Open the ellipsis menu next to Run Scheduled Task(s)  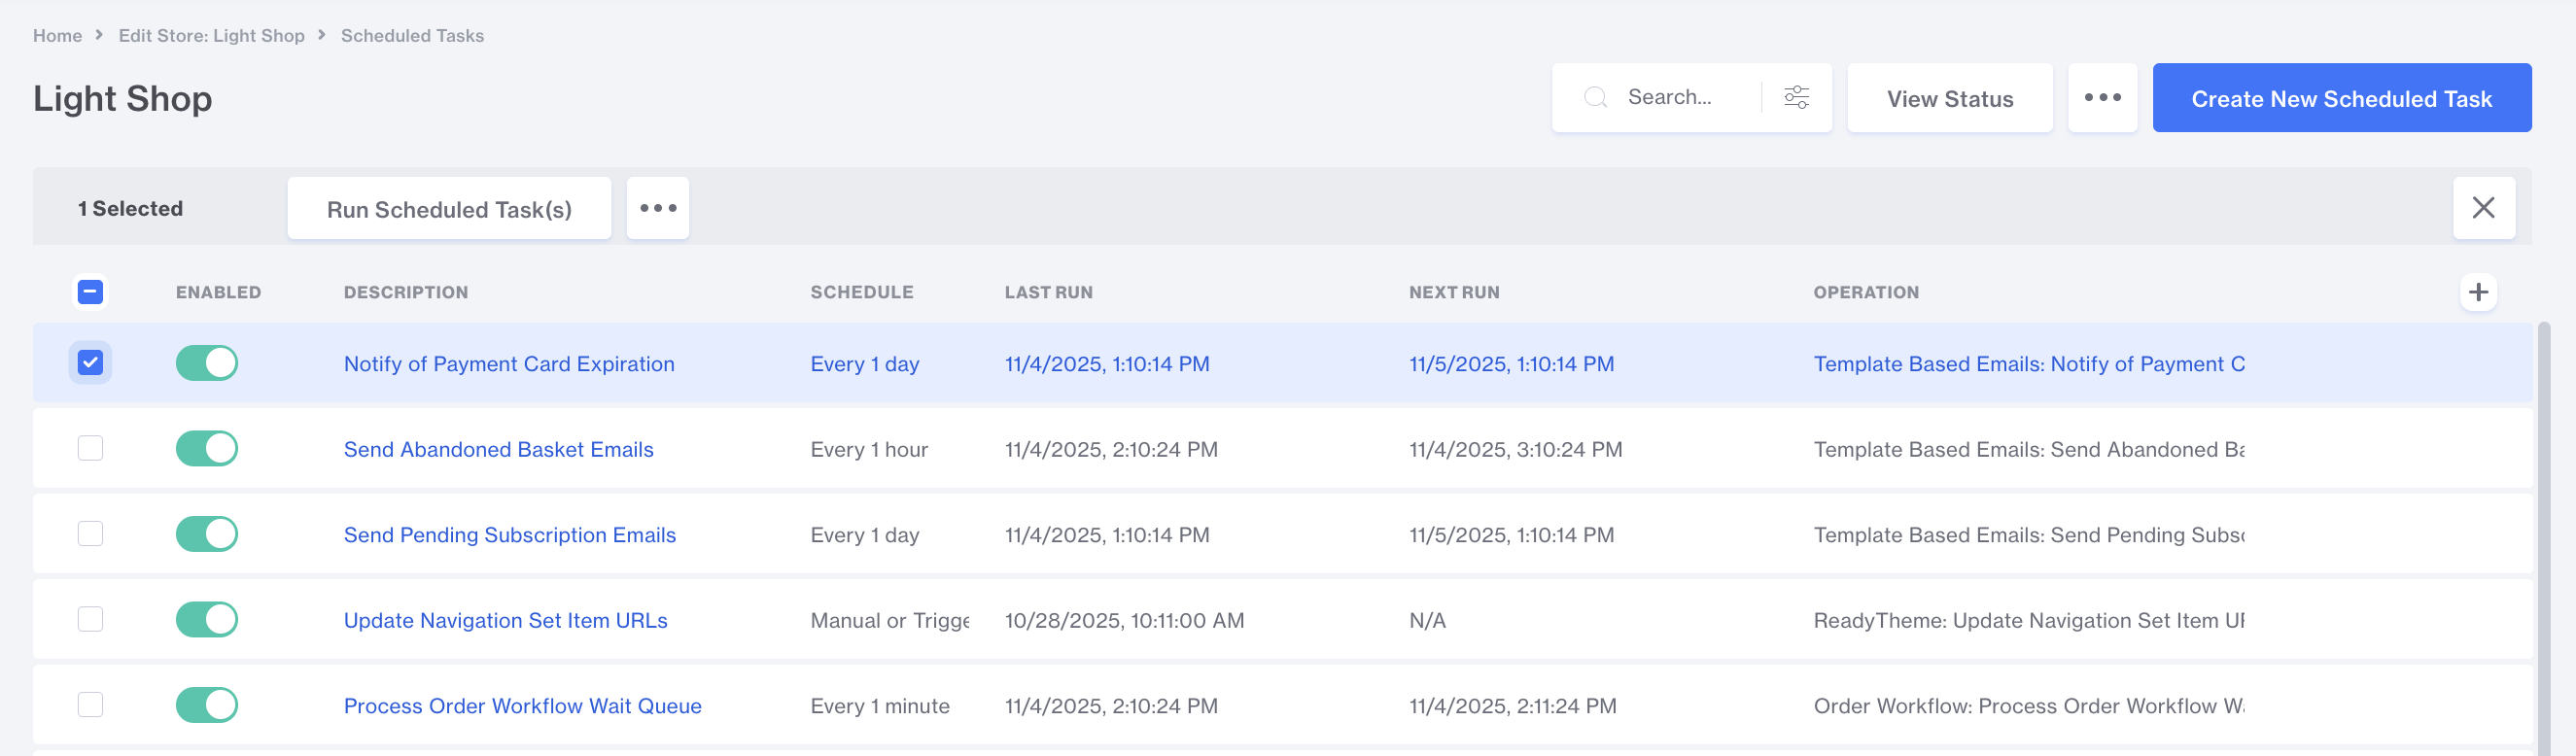click(658, 208)
